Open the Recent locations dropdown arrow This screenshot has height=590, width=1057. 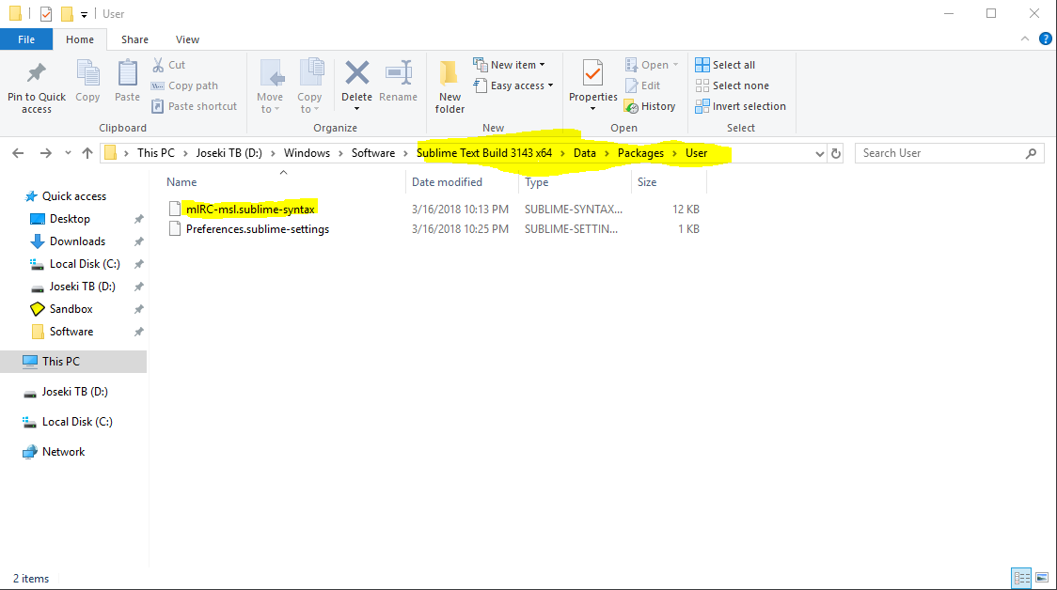click(x=68, y=153)
